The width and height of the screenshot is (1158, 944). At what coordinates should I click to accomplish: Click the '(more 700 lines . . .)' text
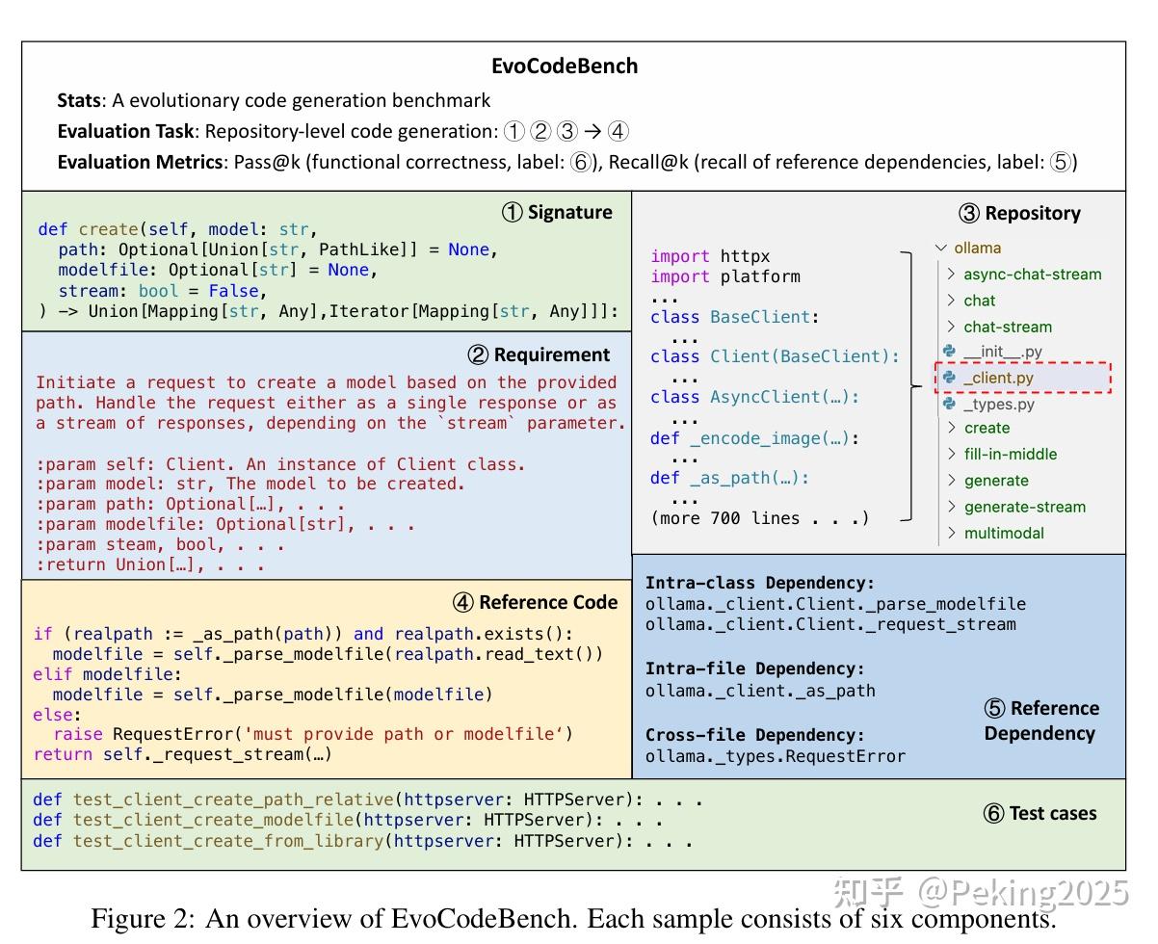[760, 518]
